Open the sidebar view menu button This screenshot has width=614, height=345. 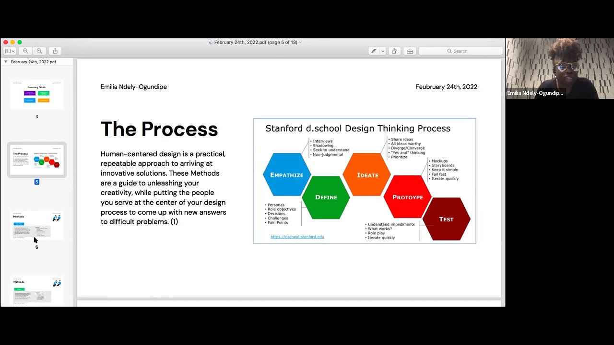coord(10,51)
